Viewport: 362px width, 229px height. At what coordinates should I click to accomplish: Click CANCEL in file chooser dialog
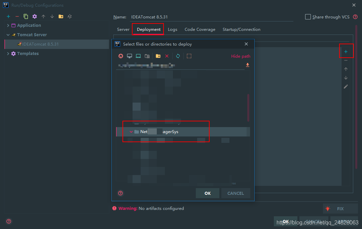click(x=236, y=193)
